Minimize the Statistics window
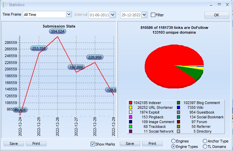The height and width of the screenshot is (151, 233). tap(211, 5)
